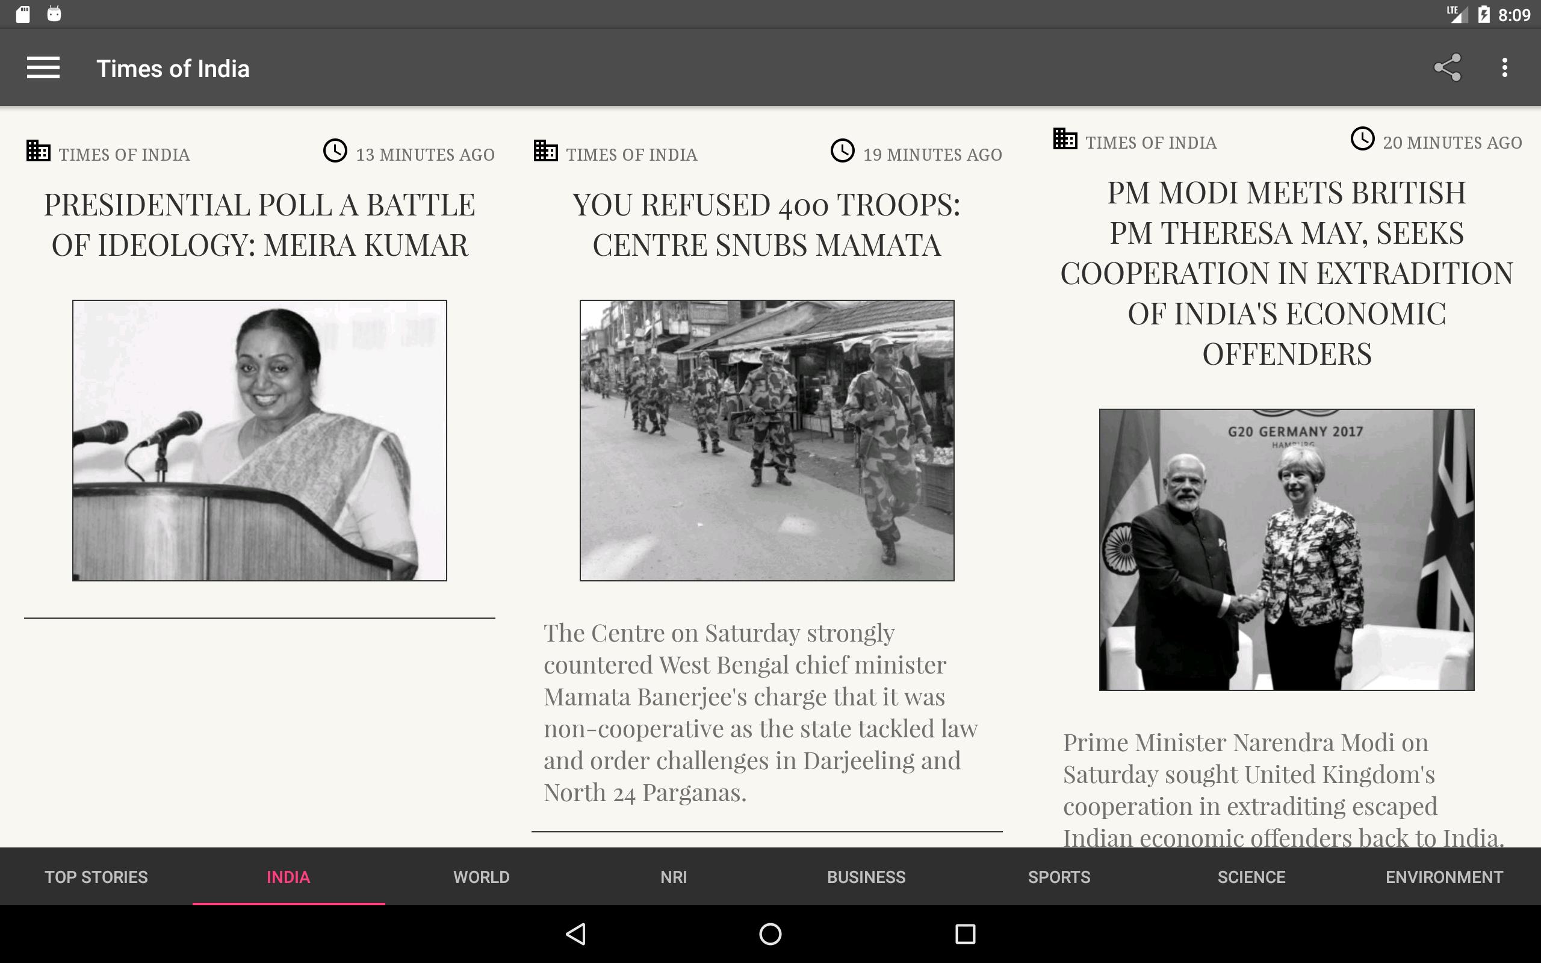Open PM Modi Meets Theresa May headline
Screen dimensions: 1541x963
pyautogui.click(x=1286, y=273)
